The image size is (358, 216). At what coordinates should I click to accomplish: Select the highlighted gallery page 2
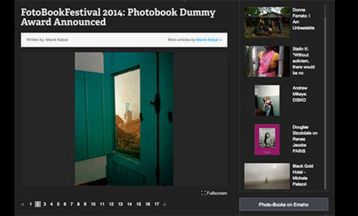coord(38,204)
